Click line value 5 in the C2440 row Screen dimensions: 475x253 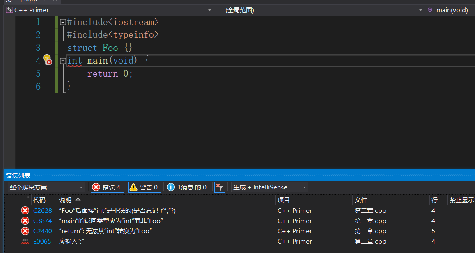433,231
